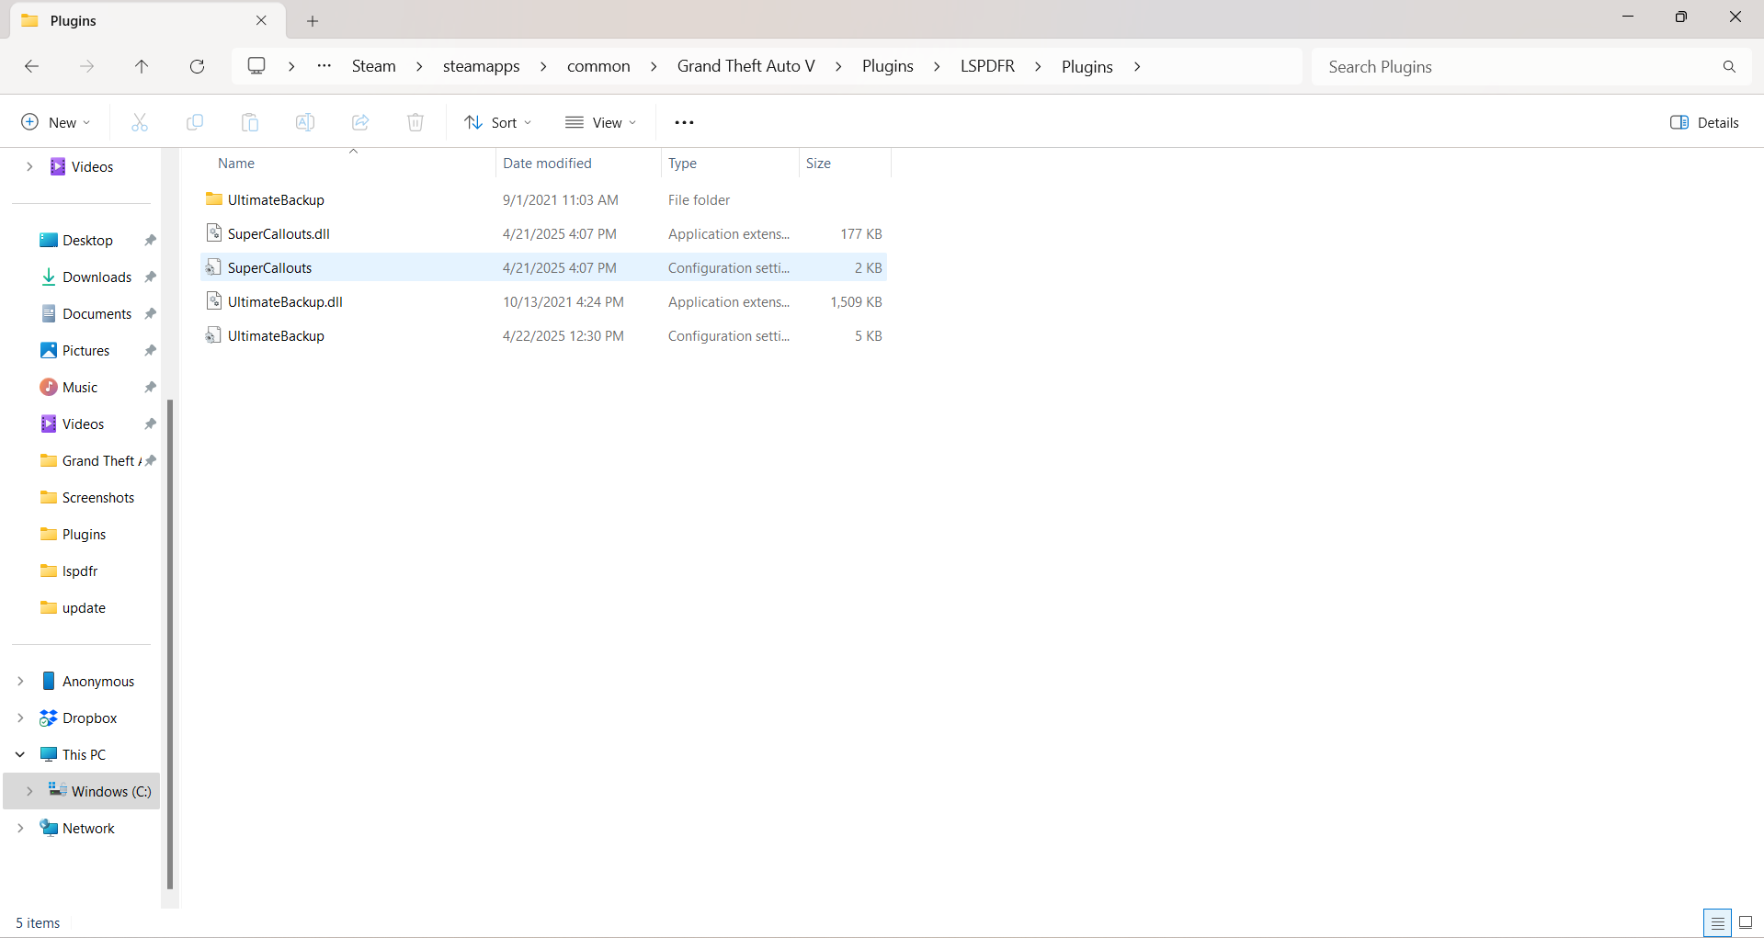Open the Sort dropdown

pos(498,122)
